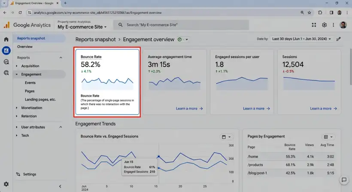
Task: Click the 3m 15s engagement time value
Action: (x=159, y=65)
